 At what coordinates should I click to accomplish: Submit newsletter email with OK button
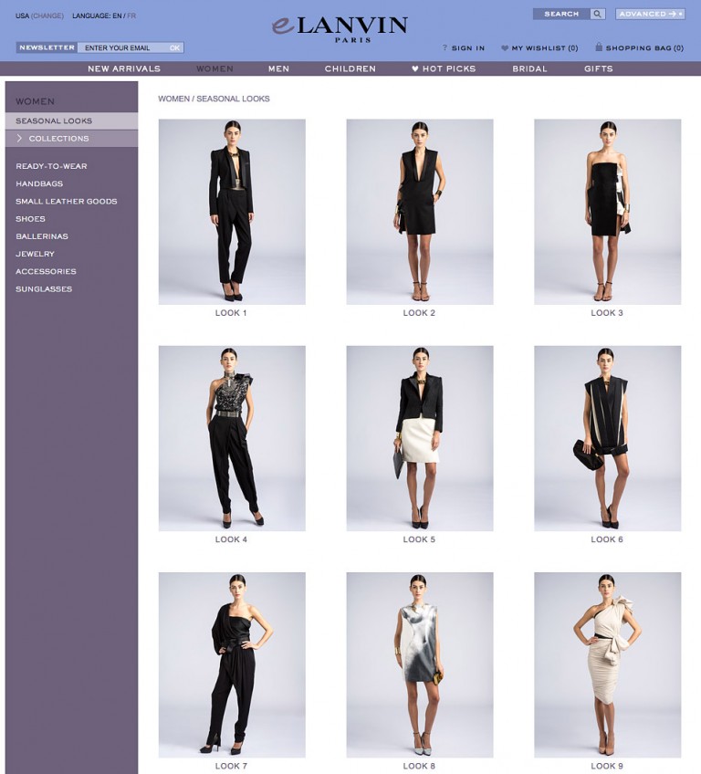174,47
